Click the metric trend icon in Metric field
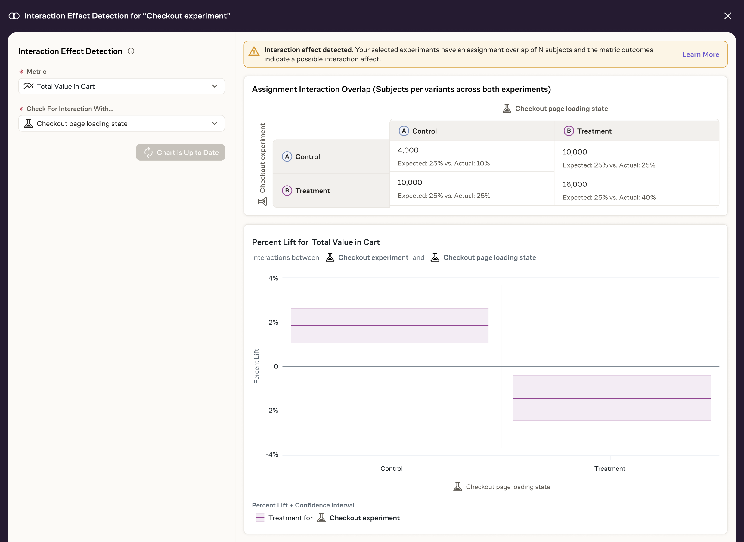 [29, 86]
